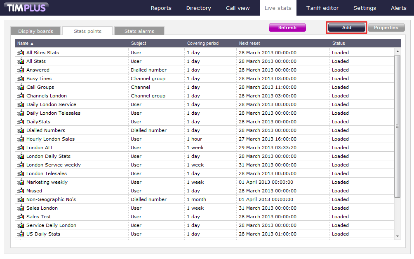Screen dimensions: 414x259
Task: Click the stats icon beside All Sites Stats
Action: click(x=21, y=53)
